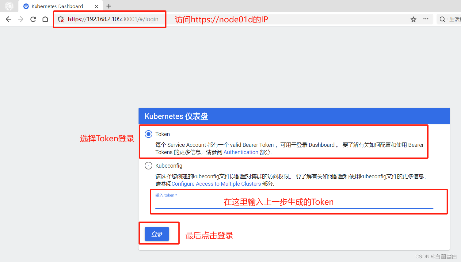This screenshot has height=262, width=461.
Task: Go to the browser home icon
Action: [45, 19]
